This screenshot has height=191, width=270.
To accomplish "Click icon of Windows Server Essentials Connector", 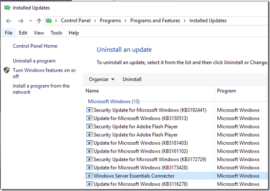I will [x=90, y=176].
